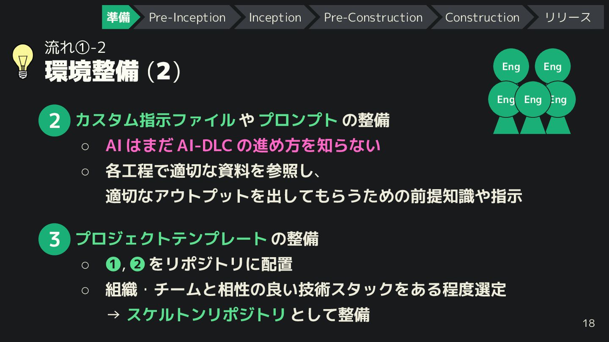
Task: Click the pink AI-DLC sentence
Action: [x=243, y=146]
